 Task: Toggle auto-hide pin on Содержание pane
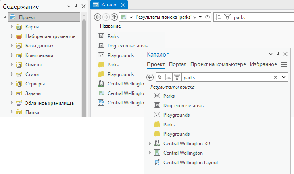[x=76, y=6]
